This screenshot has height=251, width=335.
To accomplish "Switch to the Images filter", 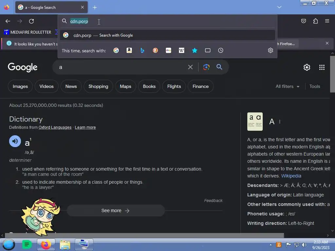I will click(20, 86).
